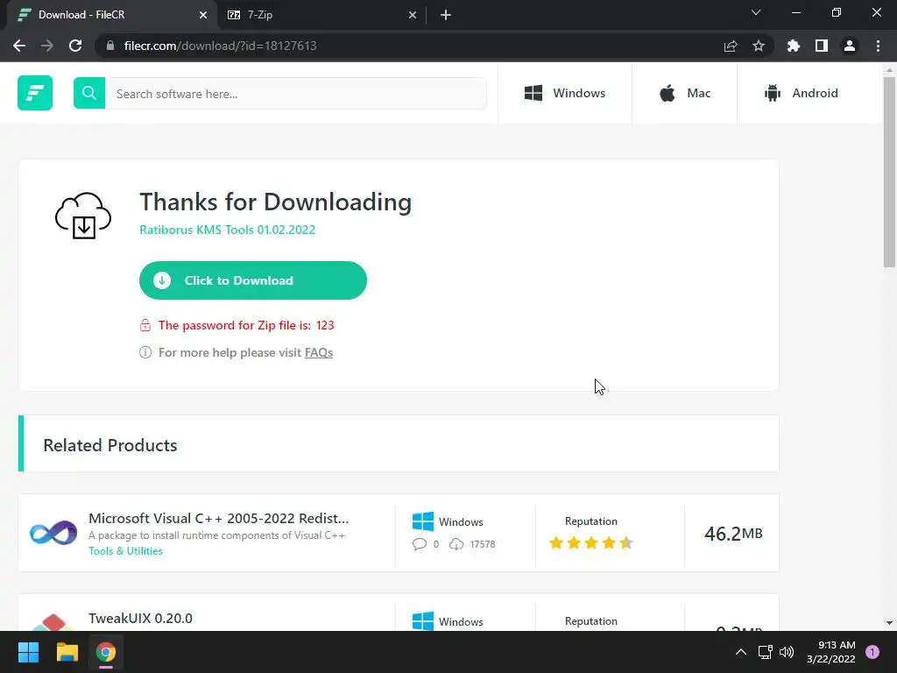Click the Android robot icon
The height and width of the screenshot is (673, 897).
pos(773,93)
